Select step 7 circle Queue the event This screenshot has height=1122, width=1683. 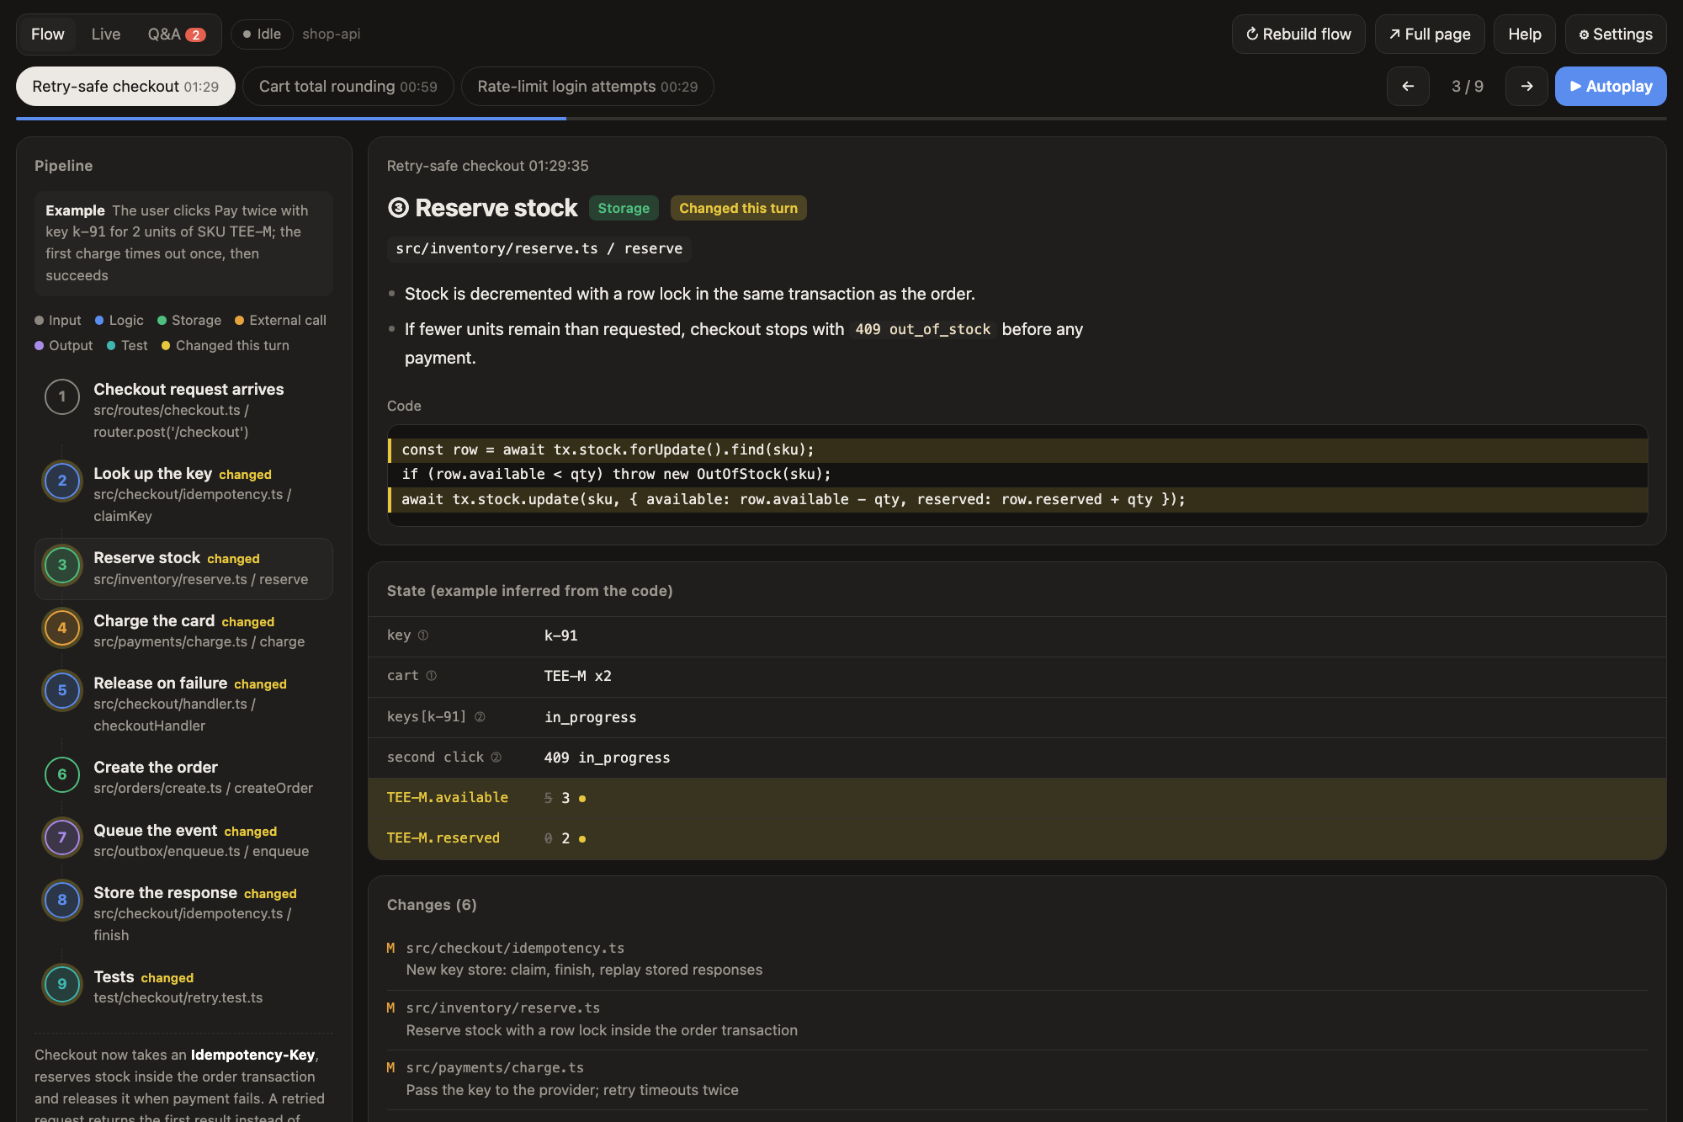click(x=62, y=838)
